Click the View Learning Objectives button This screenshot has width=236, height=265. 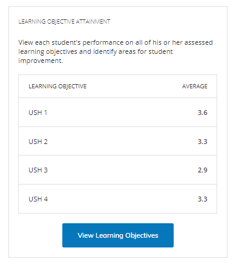pyautogui.click(x=118, y=235)
